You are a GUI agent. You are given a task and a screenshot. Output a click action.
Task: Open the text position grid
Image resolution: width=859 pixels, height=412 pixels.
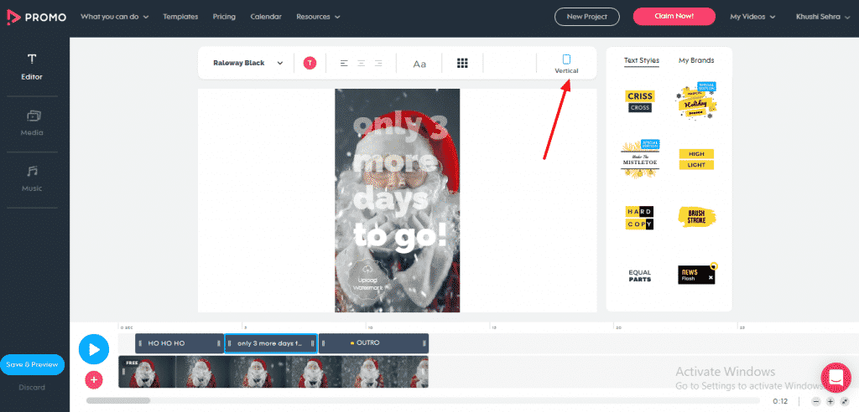462,63
